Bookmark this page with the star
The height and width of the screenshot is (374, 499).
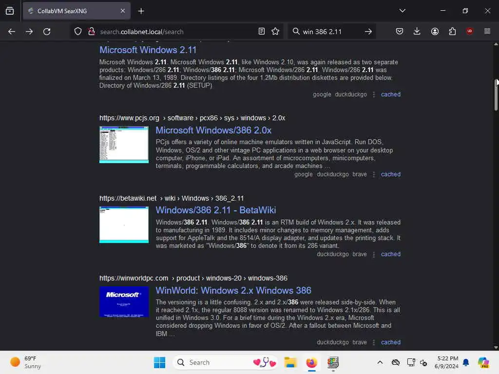point(276,32)
